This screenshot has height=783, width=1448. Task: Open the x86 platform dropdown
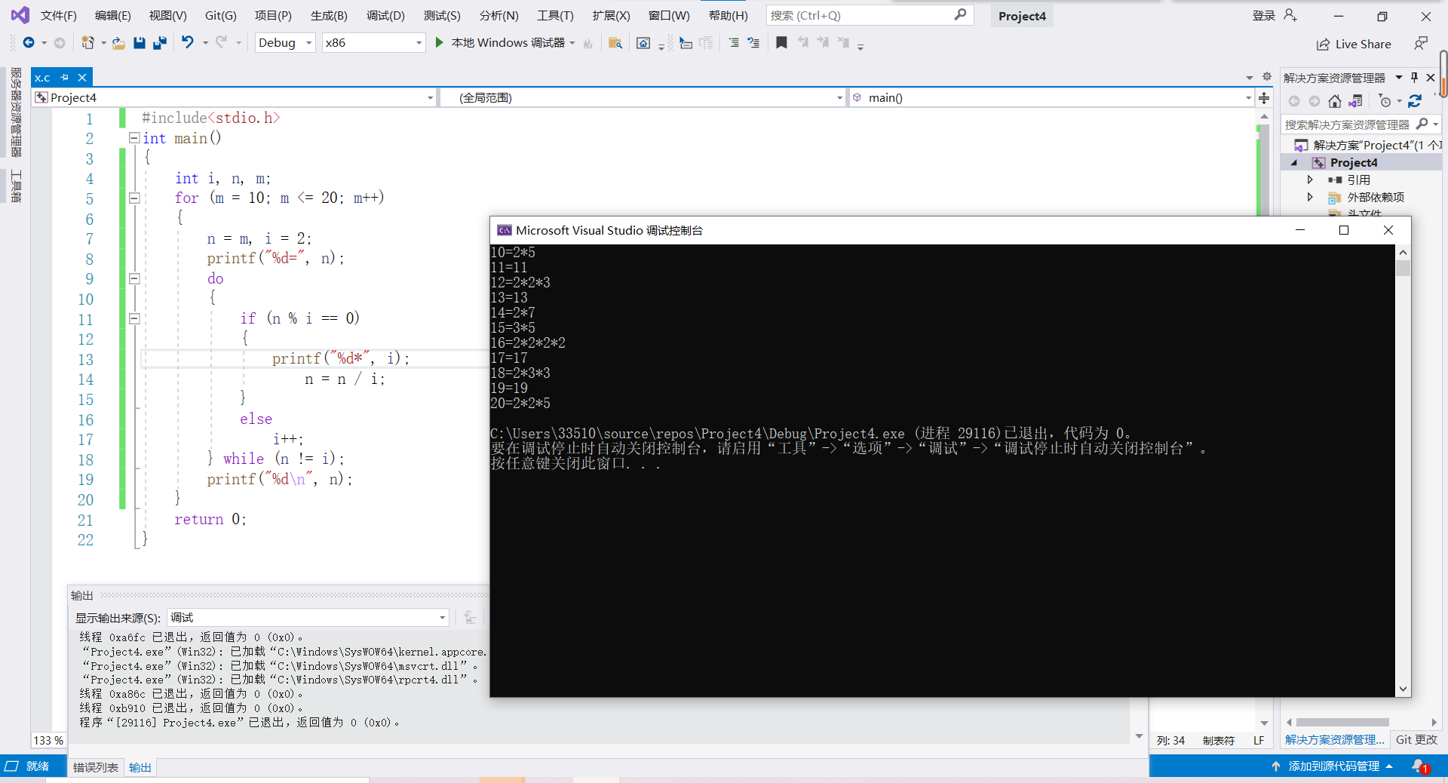click(373, 43)
